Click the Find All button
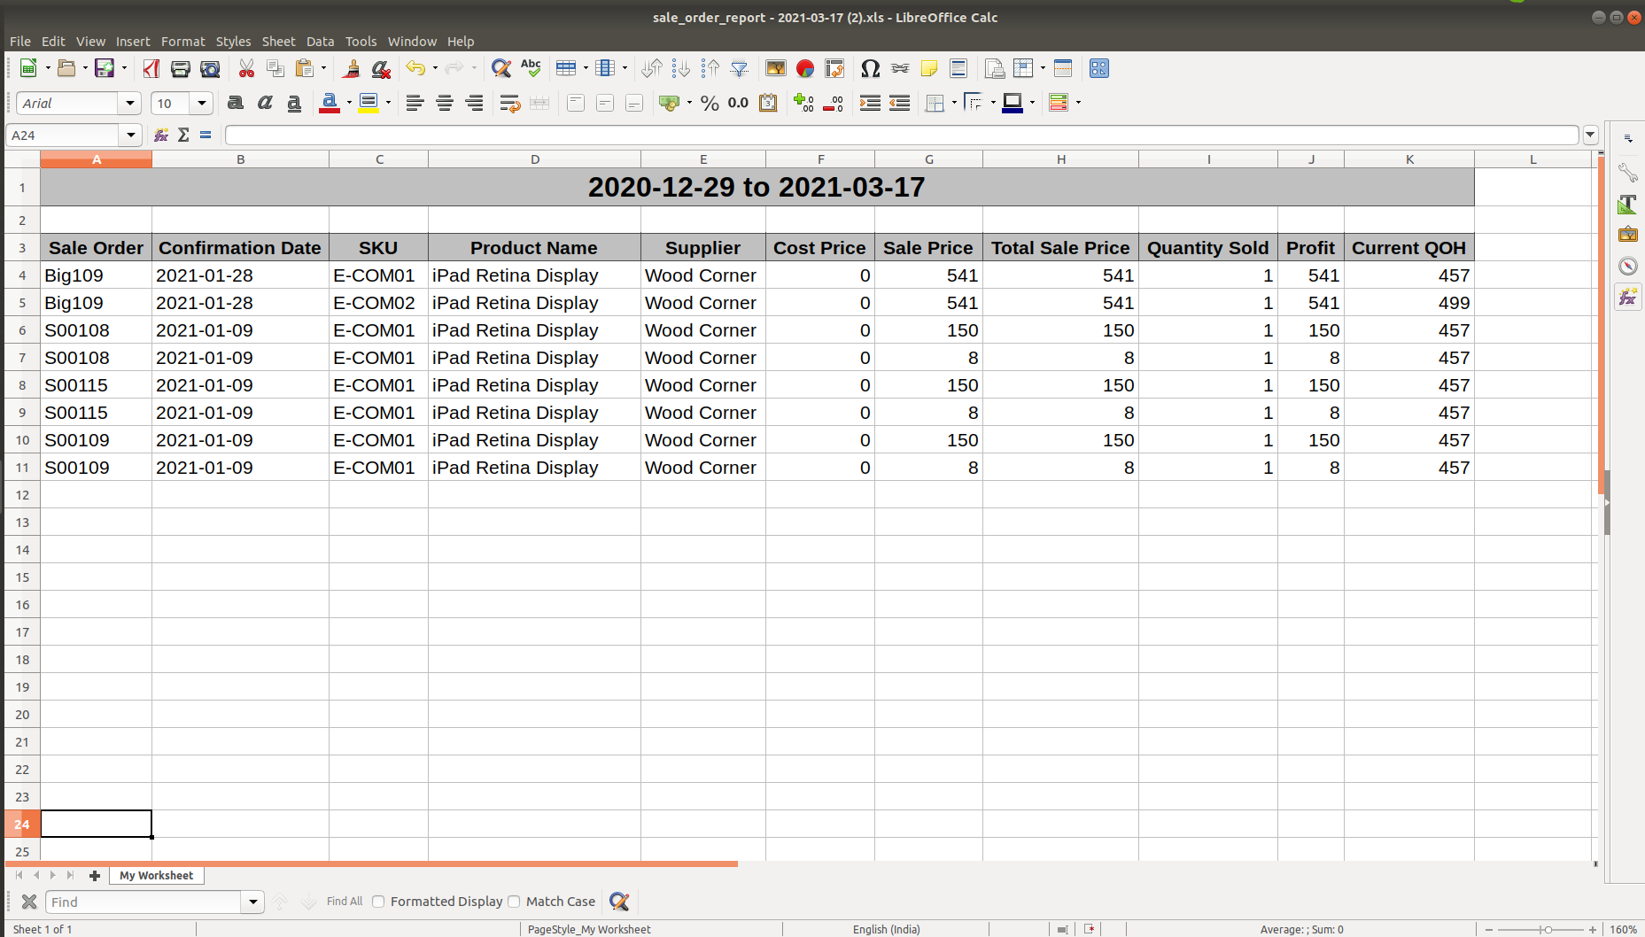The height and width of the screenshot is (937, 1645). [345, 902]
